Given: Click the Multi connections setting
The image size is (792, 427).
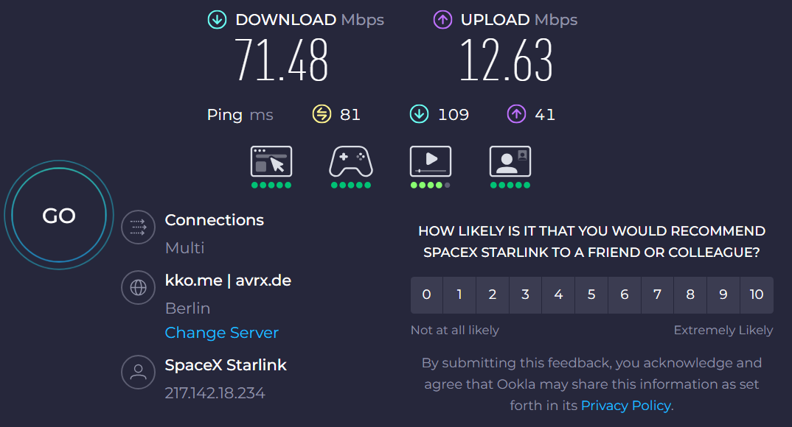Looking at the screenshot, I should coord(185,248).
